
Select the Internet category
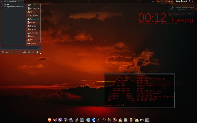coord(33,30)
